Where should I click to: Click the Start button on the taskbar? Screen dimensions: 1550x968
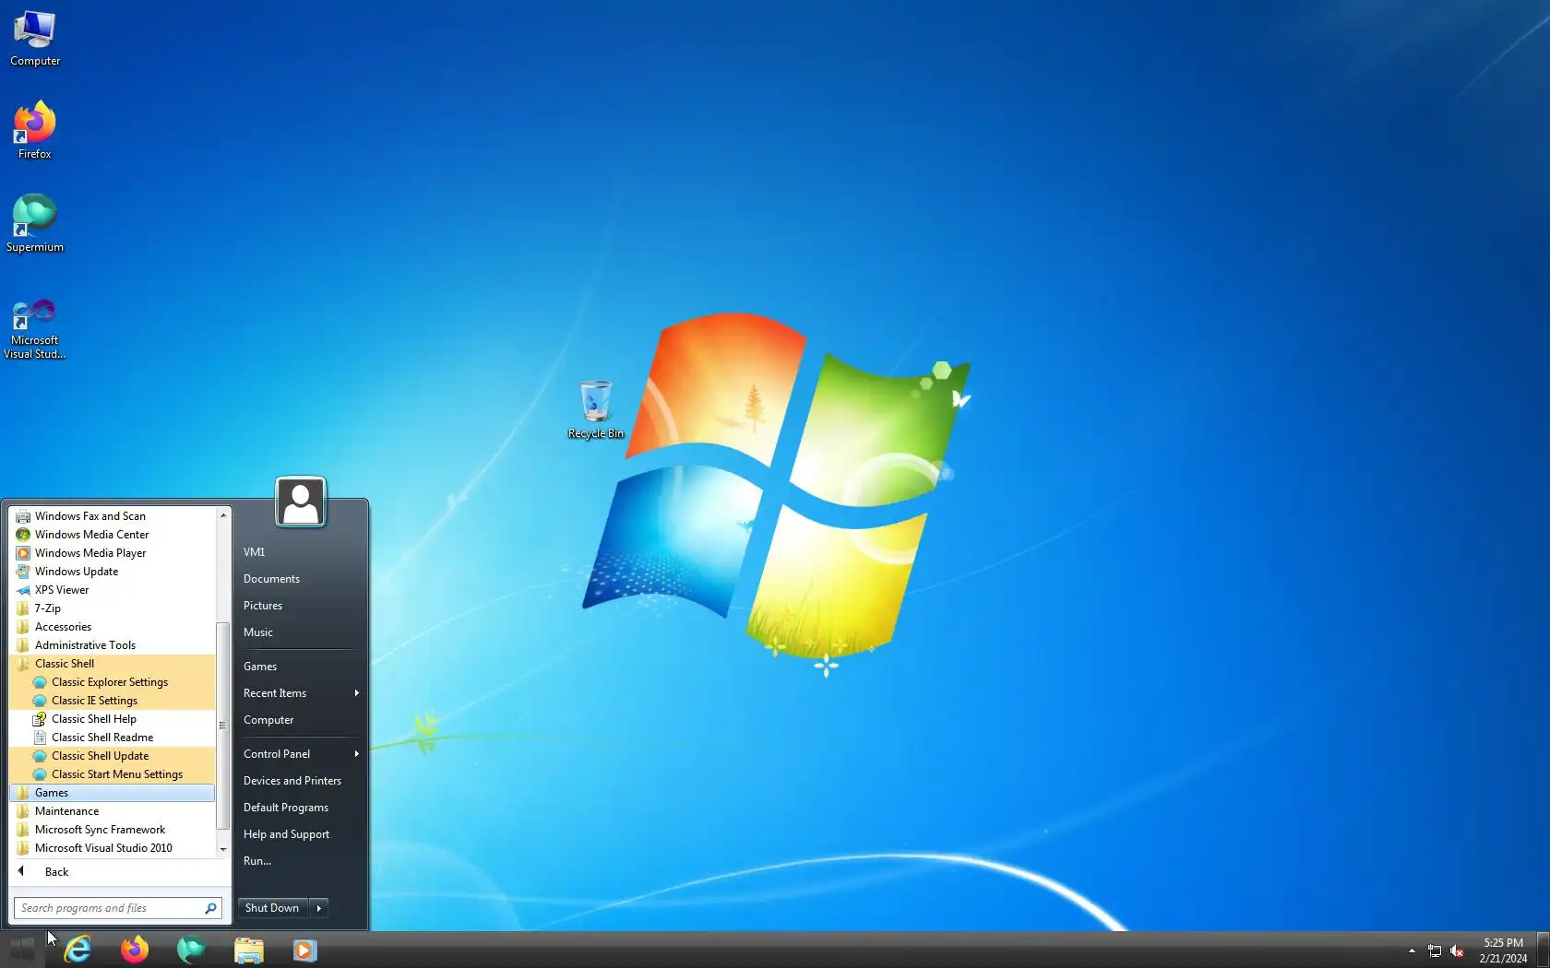pos(22,949)
